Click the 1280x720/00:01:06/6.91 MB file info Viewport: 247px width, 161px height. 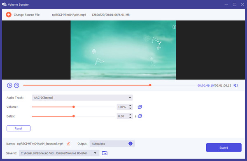pyautogui.click(x=111, y=15)
